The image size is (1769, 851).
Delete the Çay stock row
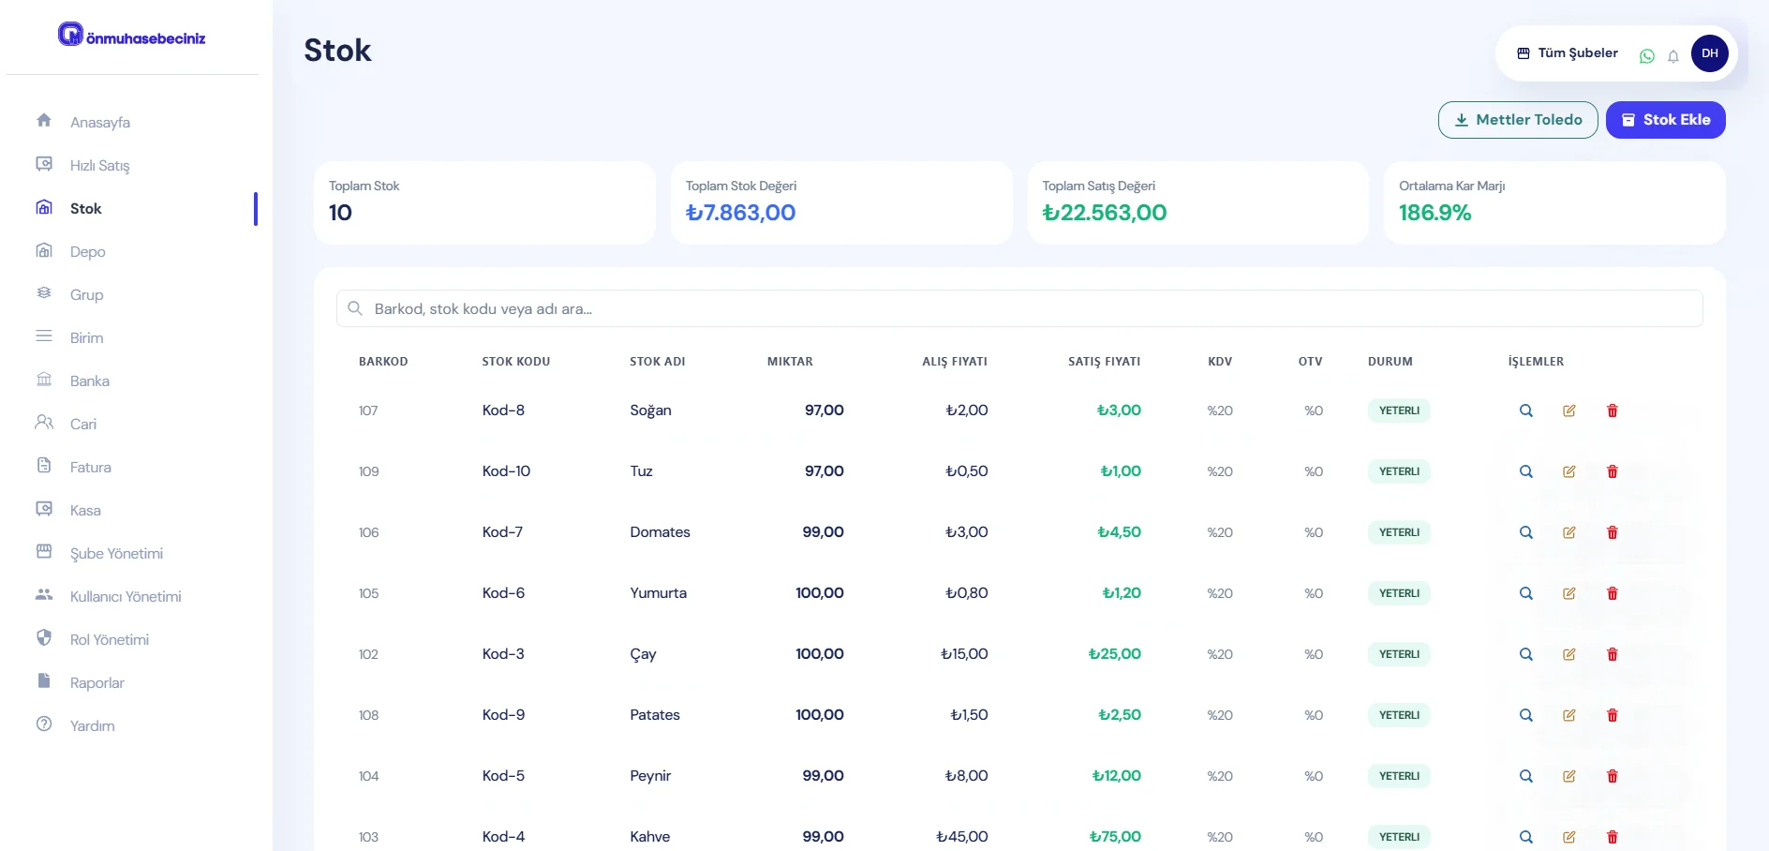tap(1612, 654)
